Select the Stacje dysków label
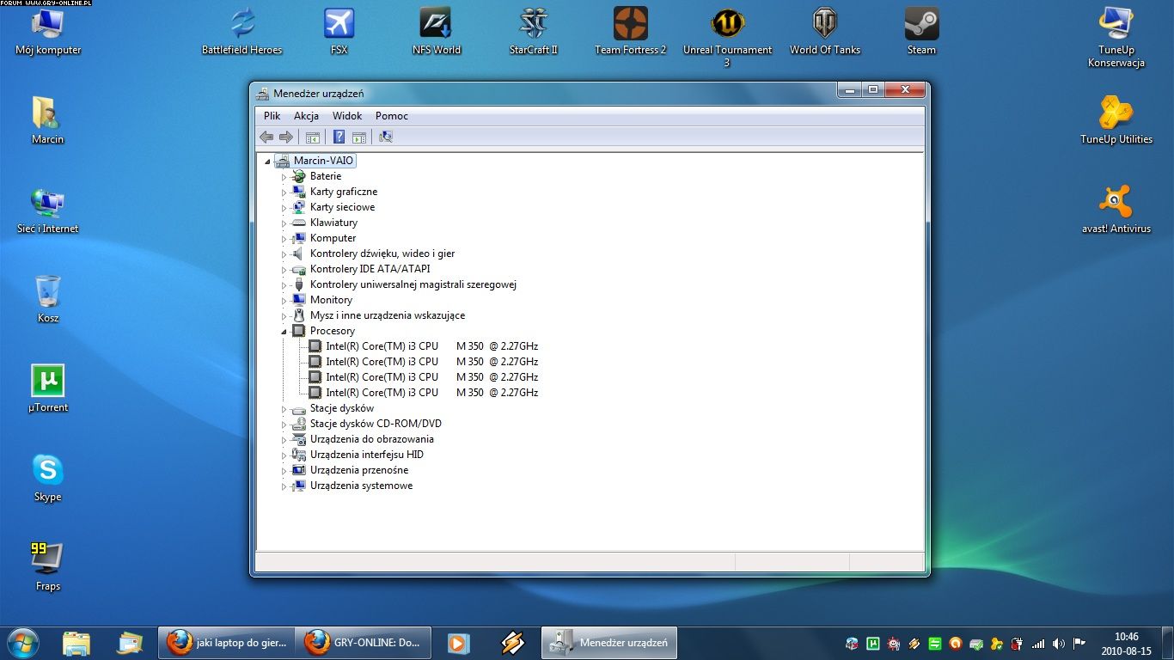The width and height of the screenshot is (1174, 660). point(342,408)
